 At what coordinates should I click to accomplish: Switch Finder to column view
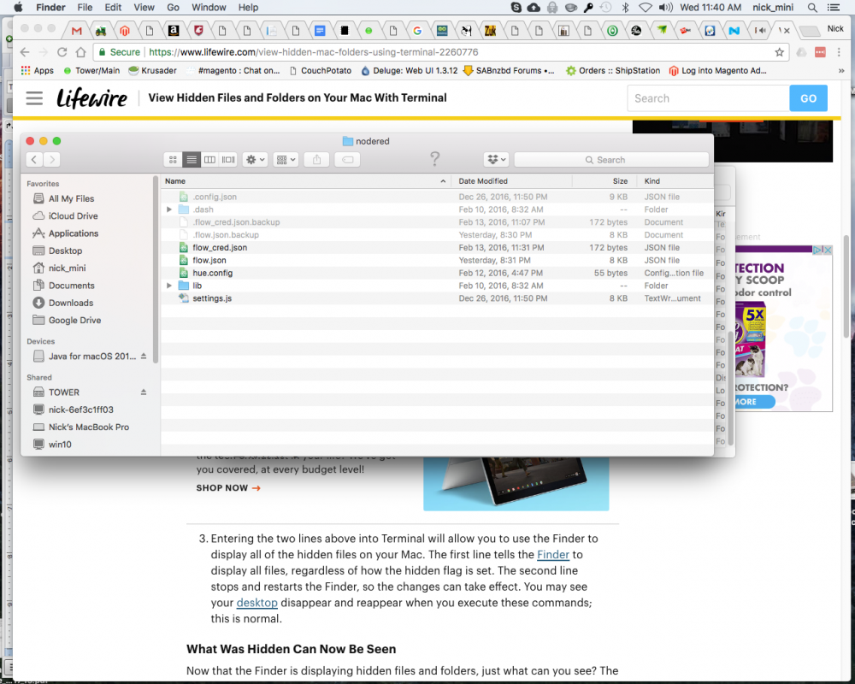click(210, 160)
